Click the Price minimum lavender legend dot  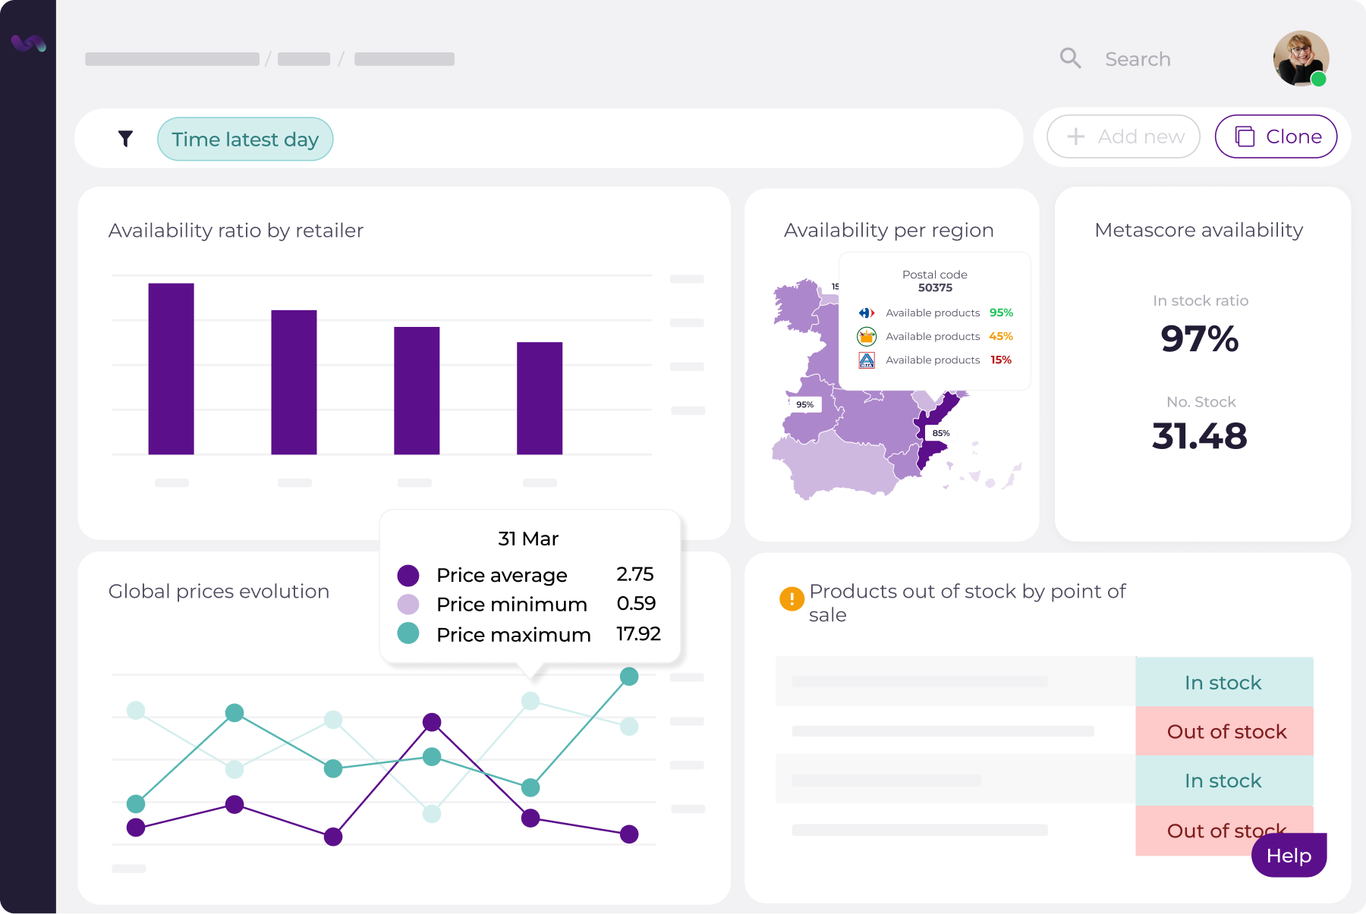tap(408, 605)
